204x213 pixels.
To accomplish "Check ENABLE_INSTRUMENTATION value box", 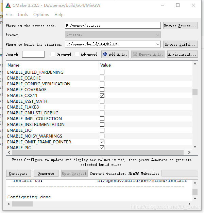I will click(102, 125).
